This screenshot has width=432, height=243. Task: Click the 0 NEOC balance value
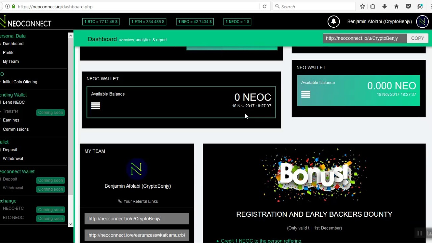253,97
